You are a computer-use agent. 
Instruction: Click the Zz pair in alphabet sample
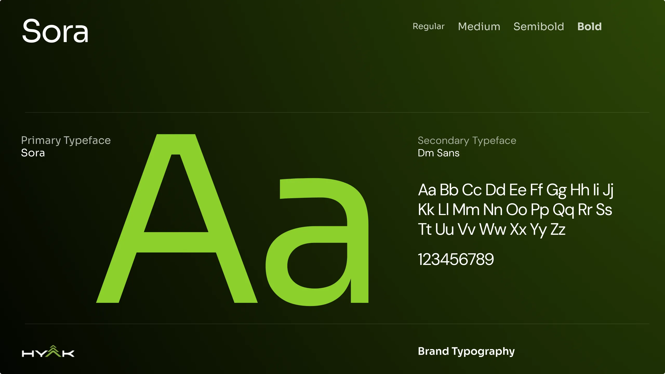pyautogui.click(x=558, y=229)
